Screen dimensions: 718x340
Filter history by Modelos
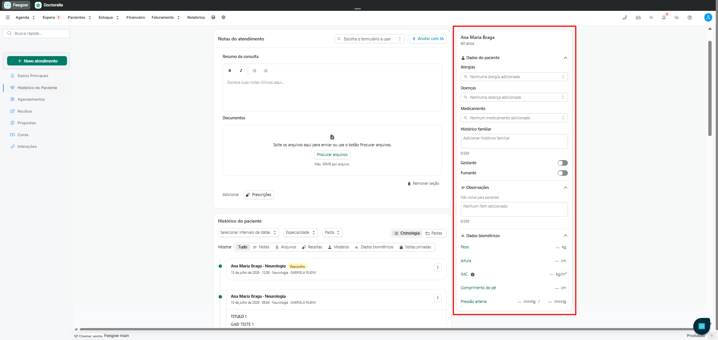click(x=338, y=247)
